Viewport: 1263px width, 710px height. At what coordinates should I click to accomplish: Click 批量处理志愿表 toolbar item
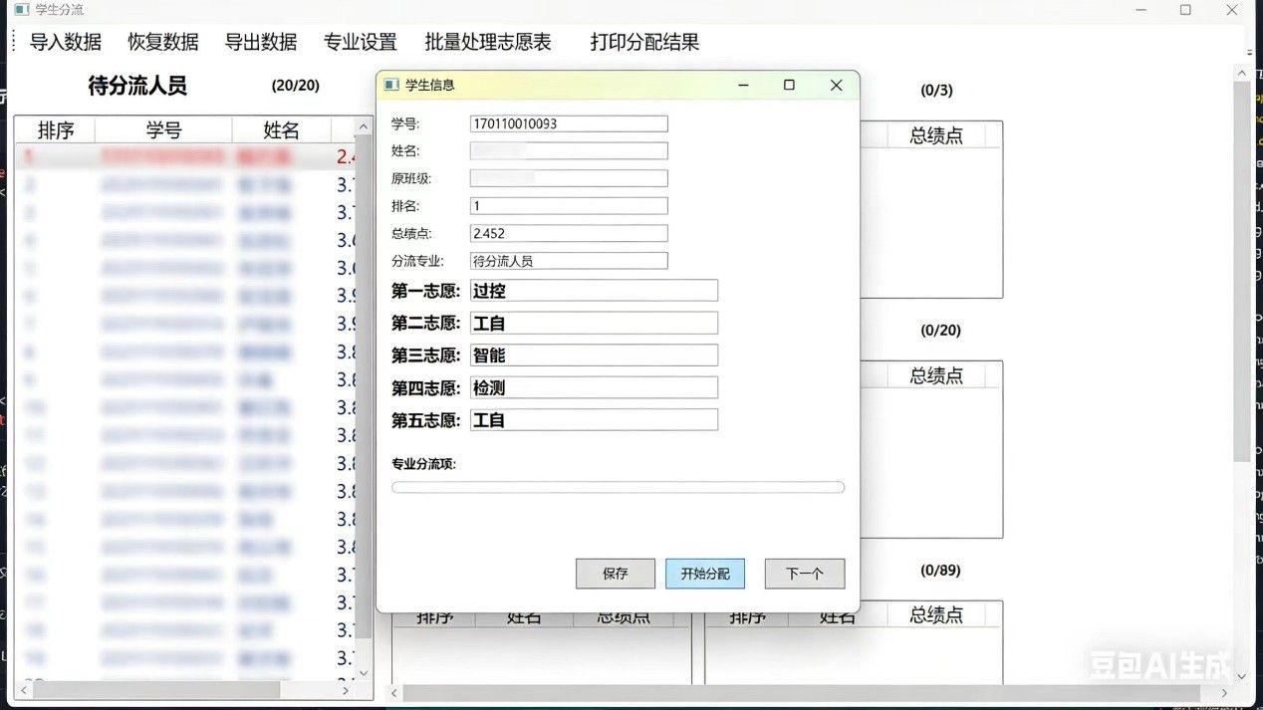coord(488,42)
